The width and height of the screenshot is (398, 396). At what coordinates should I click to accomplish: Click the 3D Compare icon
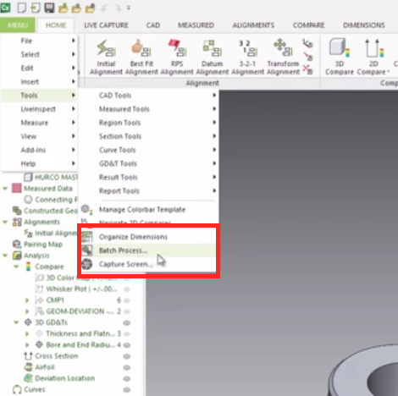tap(339, 48)
